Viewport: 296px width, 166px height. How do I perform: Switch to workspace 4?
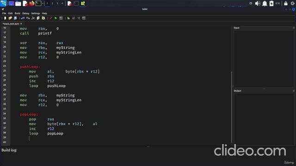(x=62, y=3)
